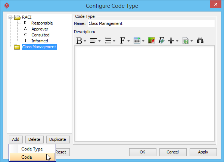The width and height of the screenshot is (224, 162).
Task: Close the Configure Code Type dialog
Action: click(215, 4)
